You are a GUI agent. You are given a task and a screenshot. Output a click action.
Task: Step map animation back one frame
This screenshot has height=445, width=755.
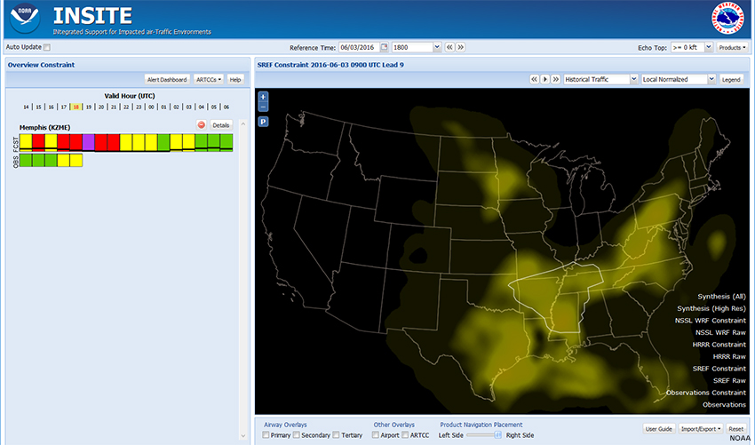534,79
